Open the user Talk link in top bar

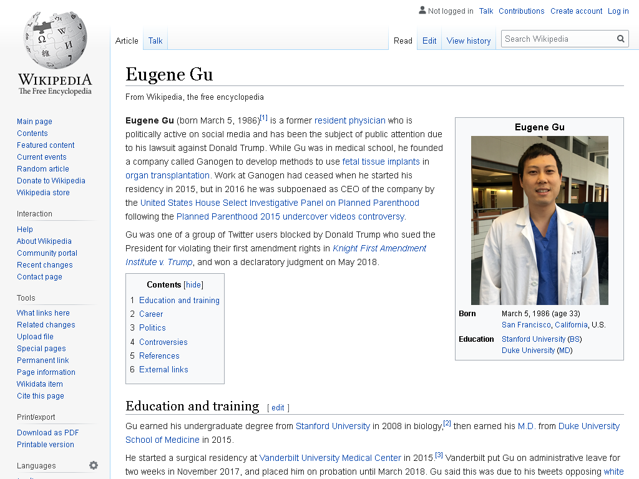485,11
